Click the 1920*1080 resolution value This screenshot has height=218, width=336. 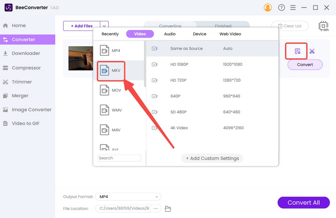(233, 65)
